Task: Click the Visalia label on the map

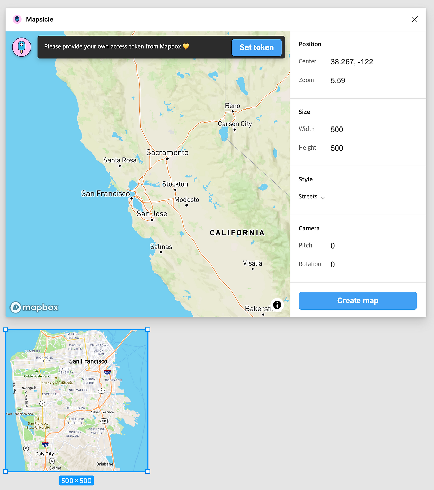Action: coord(253,263)
